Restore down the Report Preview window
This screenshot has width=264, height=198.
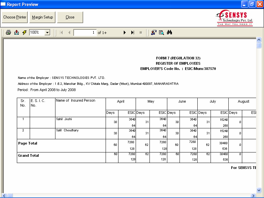click(252, 4)
